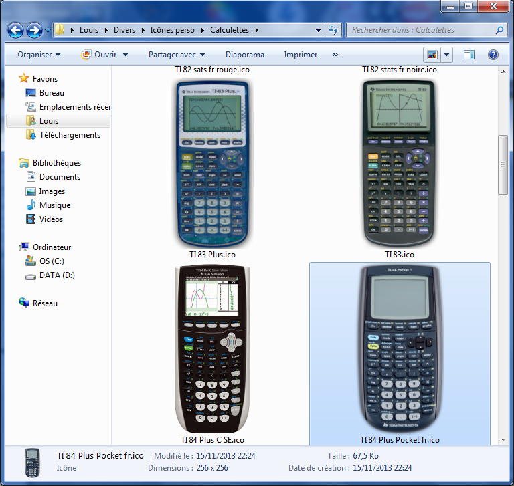Start a Diaporama slideshow

[x=244, y=55]
